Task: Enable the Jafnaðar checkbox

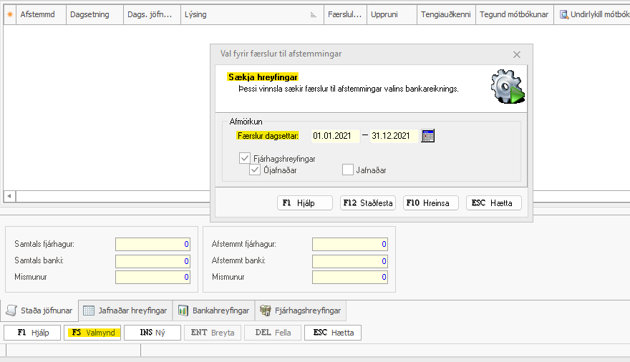Action: 348,170
